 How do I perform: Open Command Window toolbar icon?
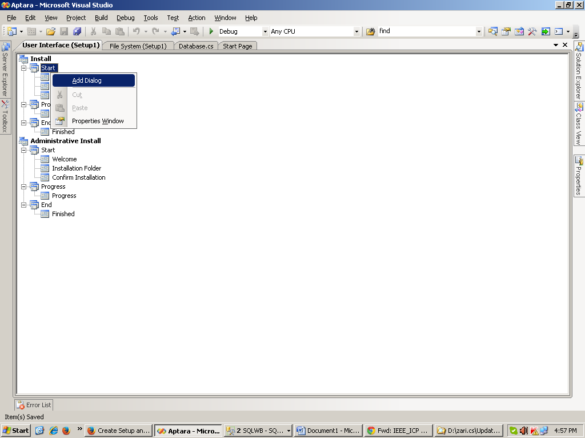click(x=559, y=32)
